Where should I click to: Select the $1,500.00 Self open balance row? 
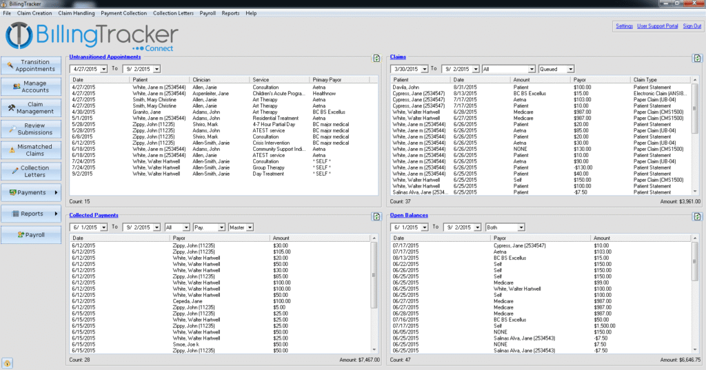point(541,326)
